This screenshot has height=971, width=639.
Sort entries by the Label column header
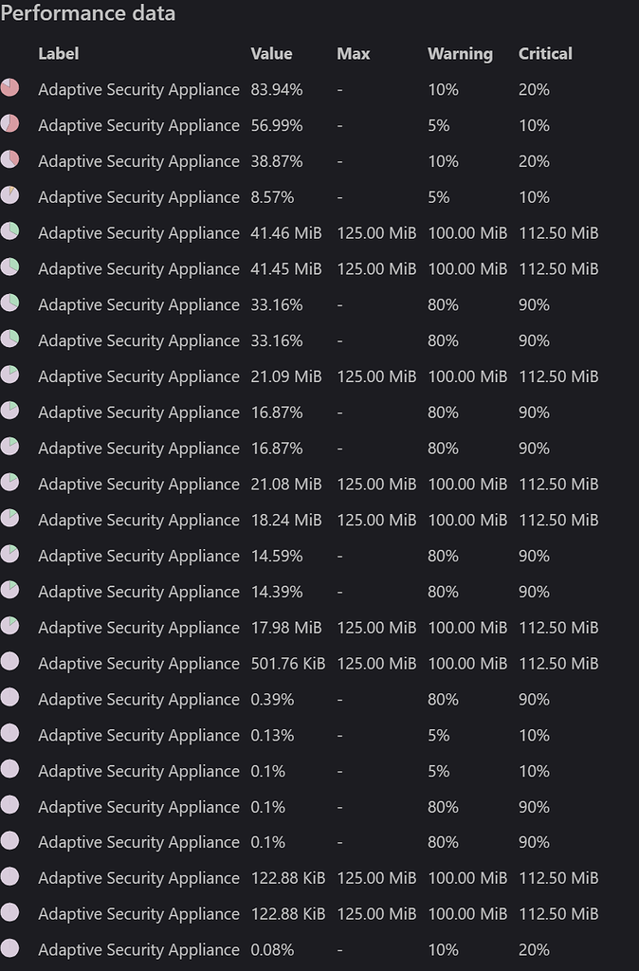(x=59, y=54)
